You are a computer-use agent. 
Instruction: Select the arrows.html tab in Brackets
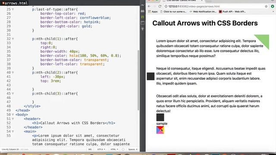tap(15, 3)
